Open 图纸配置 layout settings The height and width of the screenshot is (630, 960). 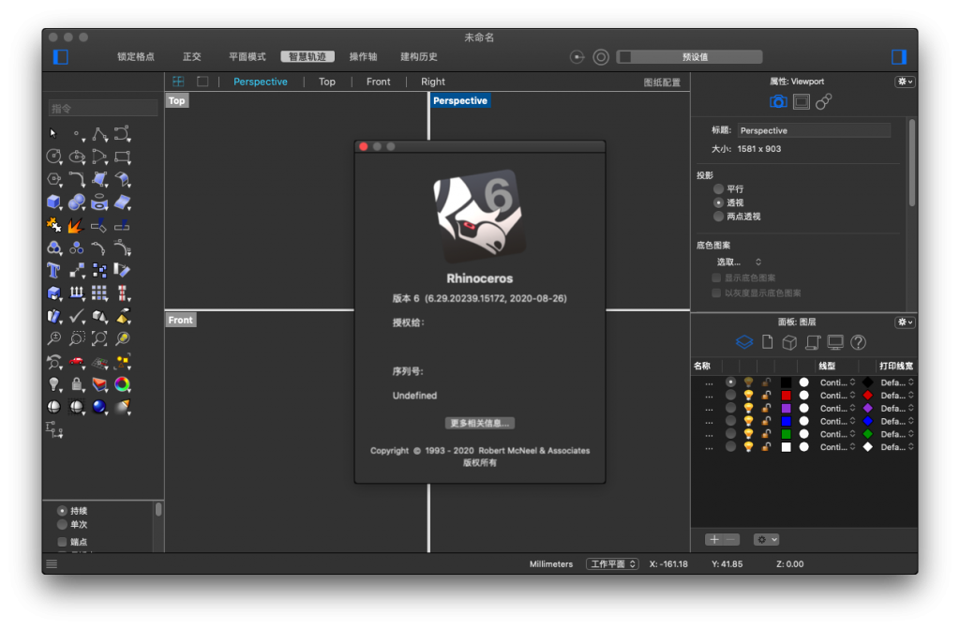[662, 82]
